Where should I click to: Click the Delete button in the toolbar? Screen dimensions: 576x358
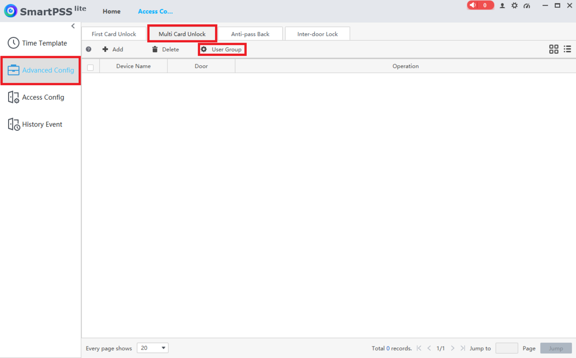[166, 49]
